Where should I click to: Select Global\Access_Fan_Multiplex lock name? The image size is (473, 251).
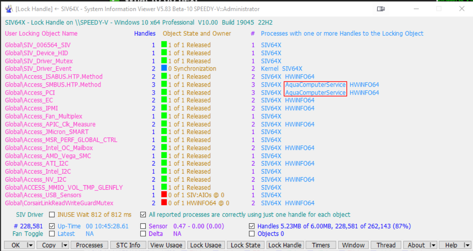click(43, 116)
